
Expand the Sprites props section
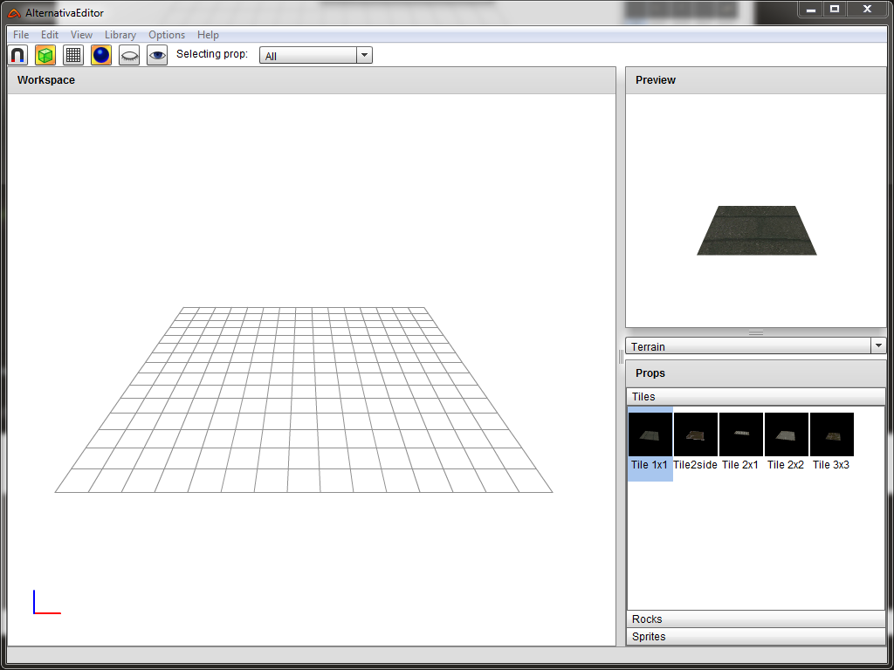point(755,637)
